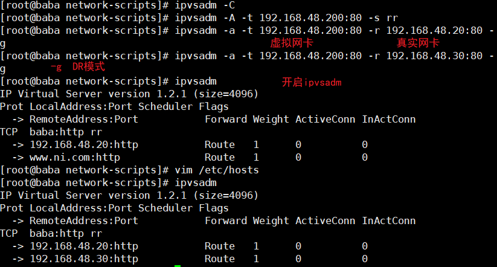Click real server address 192.168.48.30:80 in command

(x=434, y=56)
